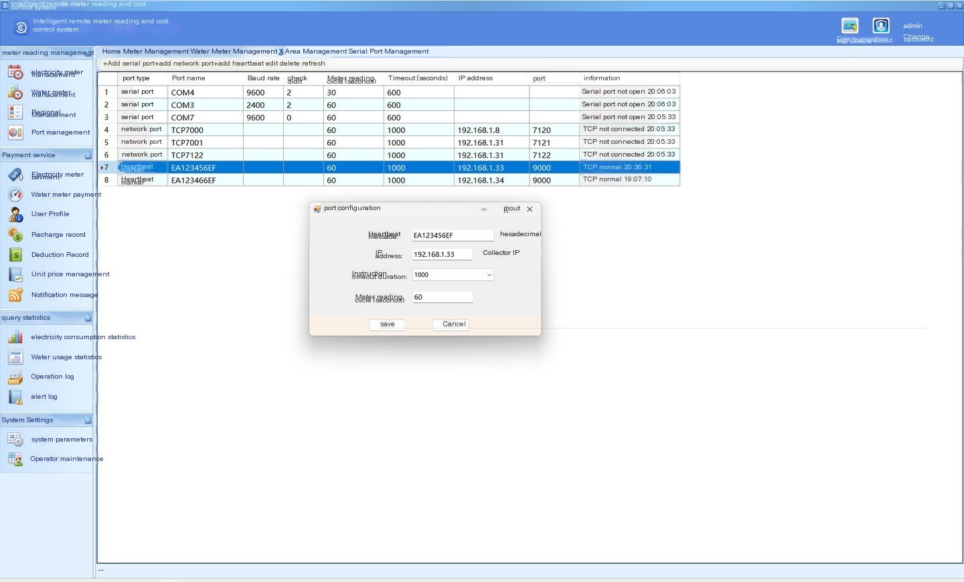Click the shield user icon in the header

click(x=881, y=26)
